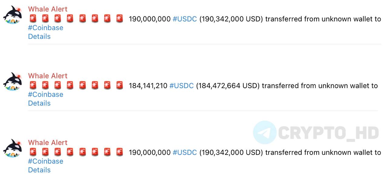Viewport: 388px width, 174px height.
Task: Click the third message's whale avatar
Action: (x=13, y=148)
